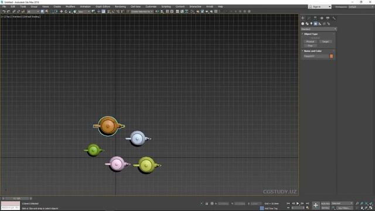Screen dimensions: 375x211
Task: Click the Add Time Tag label
Action: 271,209
